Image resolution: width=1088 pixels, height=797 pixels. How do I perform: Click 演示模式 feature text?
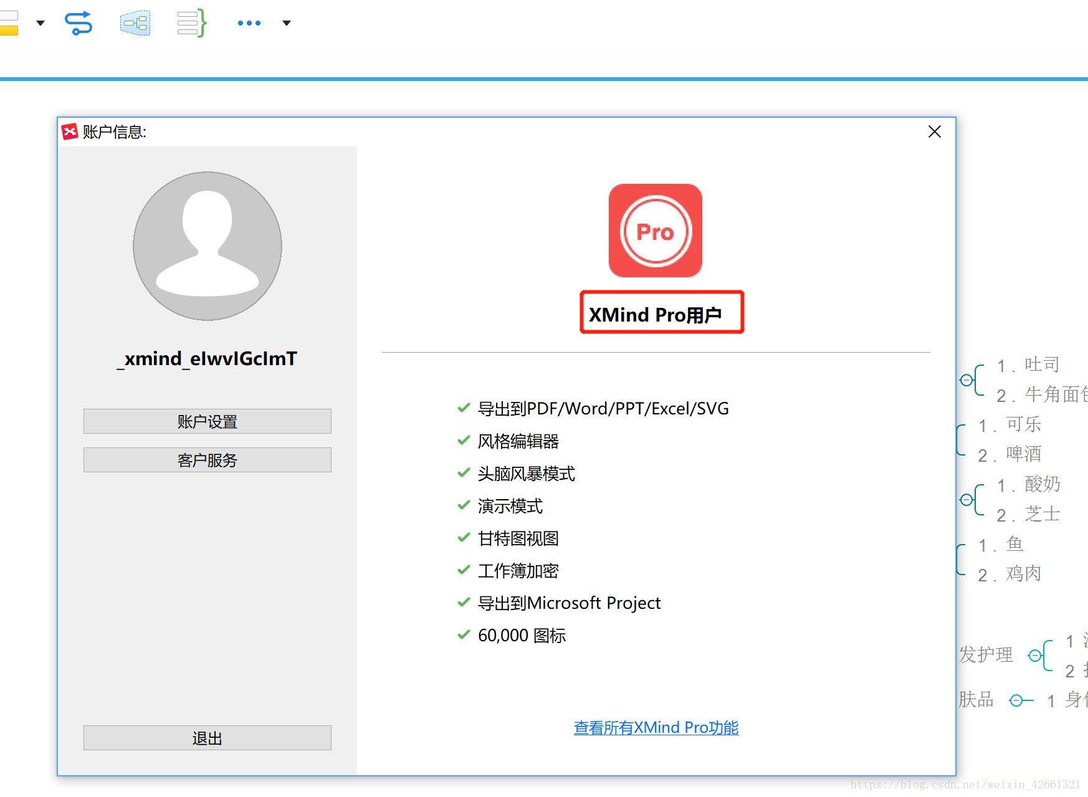[510, 506]
